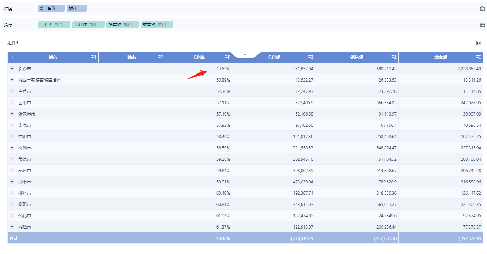Click the first 城市 column sort icon
The width and height of the screenshot is (487, 254).
point(94,57)
